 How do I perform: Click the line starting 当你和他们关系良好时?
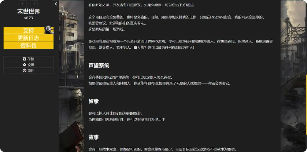(x=127, y=119)
